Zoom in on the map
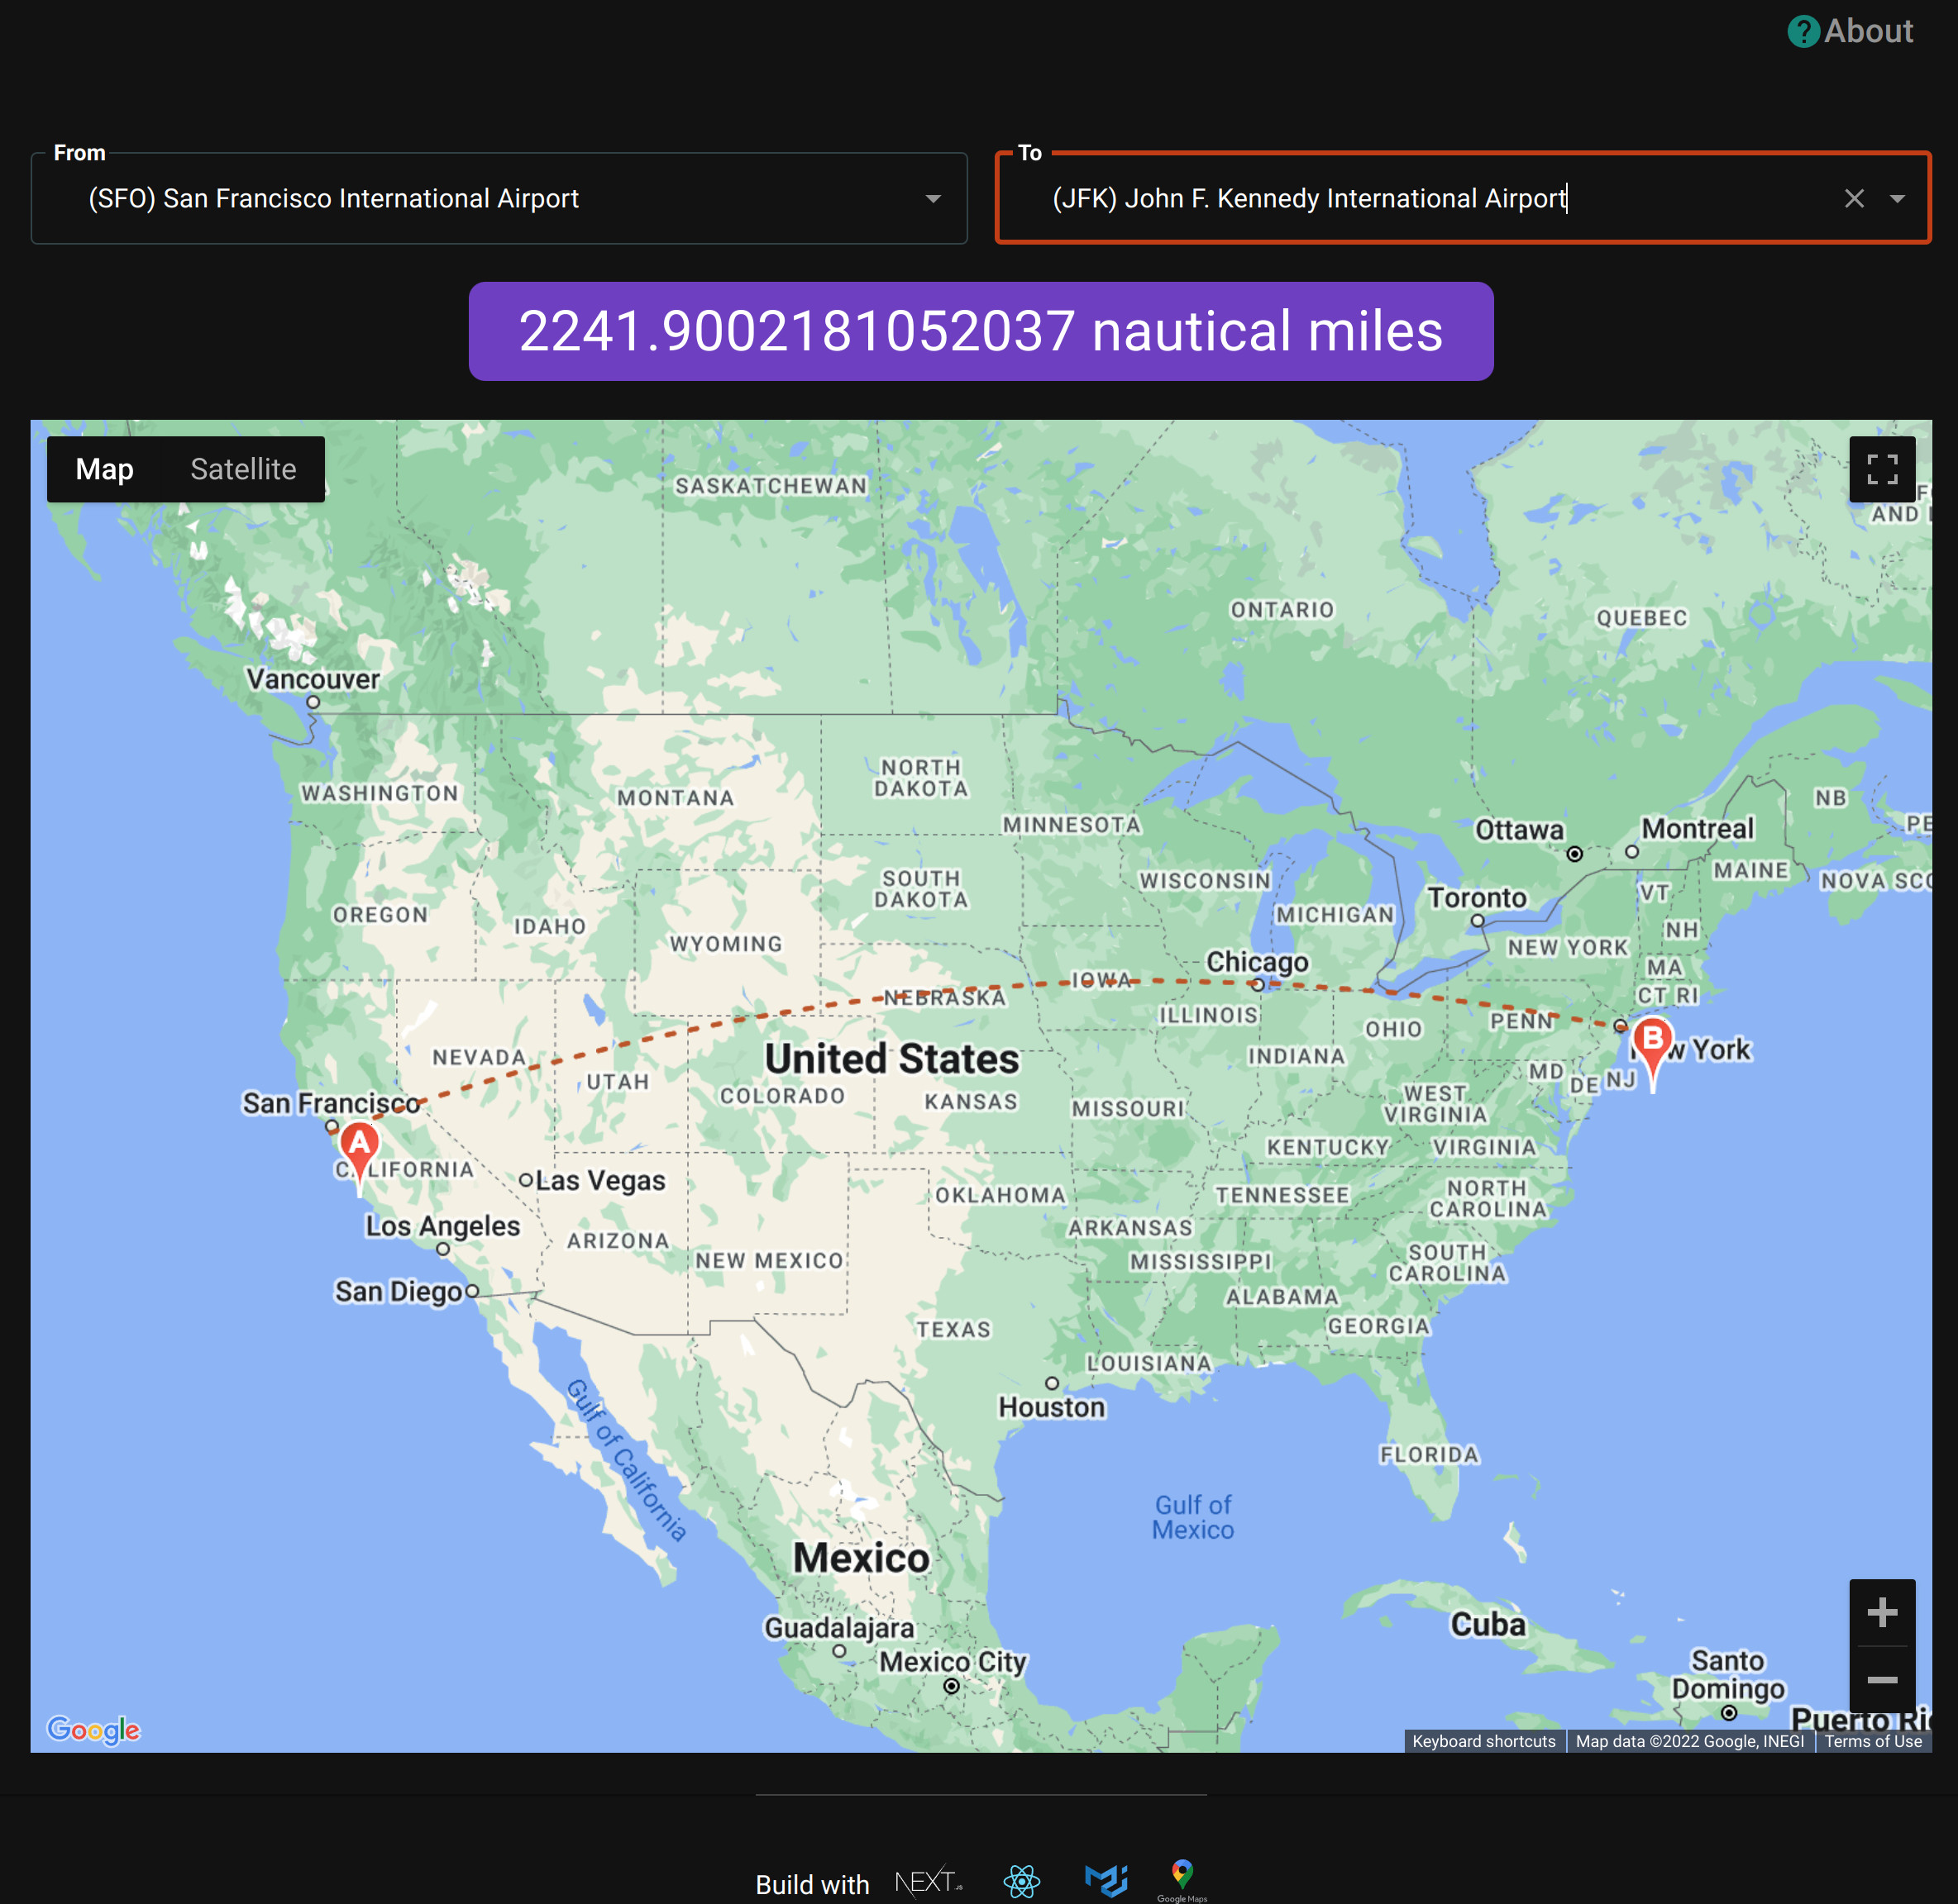This screenshot has height=1904, width=1958. tap(1881, 1612)
